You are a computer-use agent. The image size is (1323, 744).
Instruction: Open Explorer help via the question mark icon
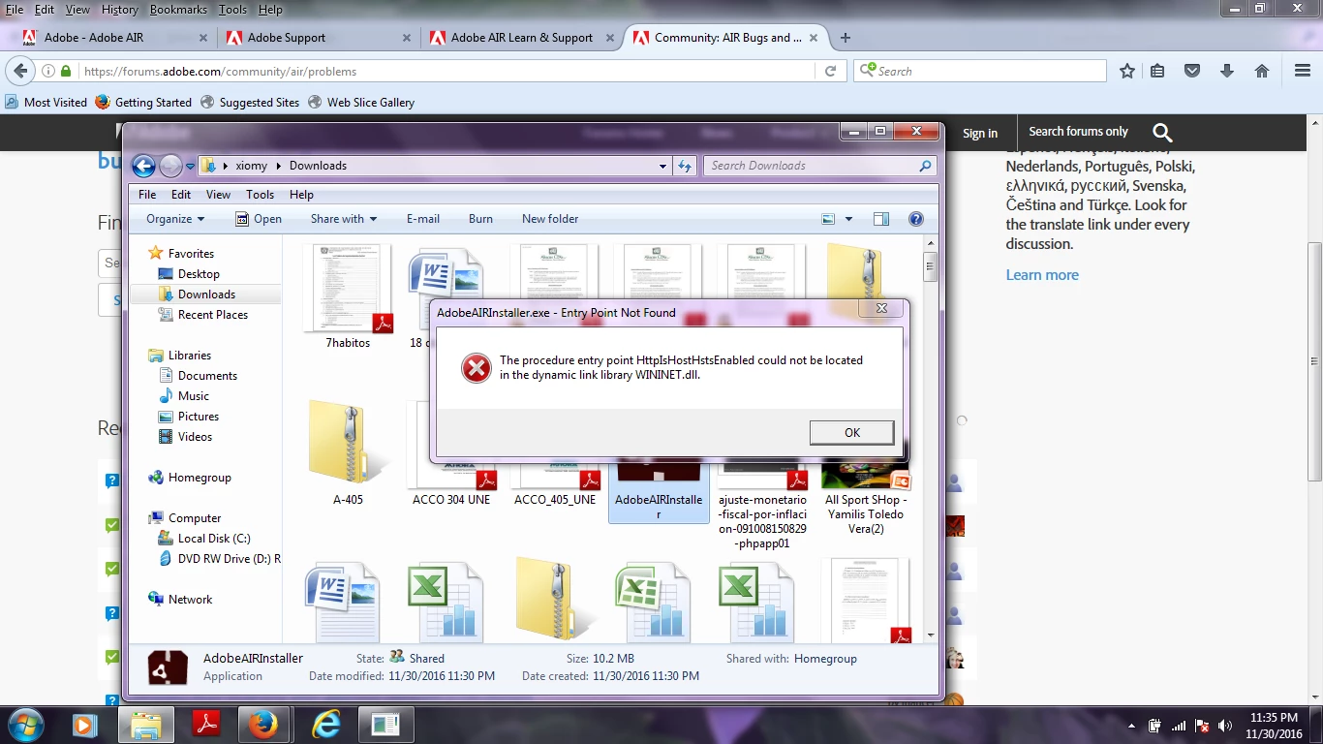tap(915, 219)
